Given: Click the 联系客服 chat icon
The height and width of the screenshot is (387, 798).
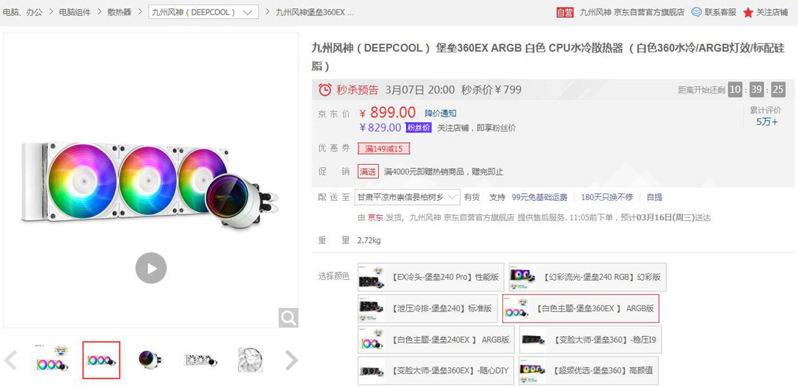Looking at the screenshot, I should pyautogui.click(x=696, y=12).
